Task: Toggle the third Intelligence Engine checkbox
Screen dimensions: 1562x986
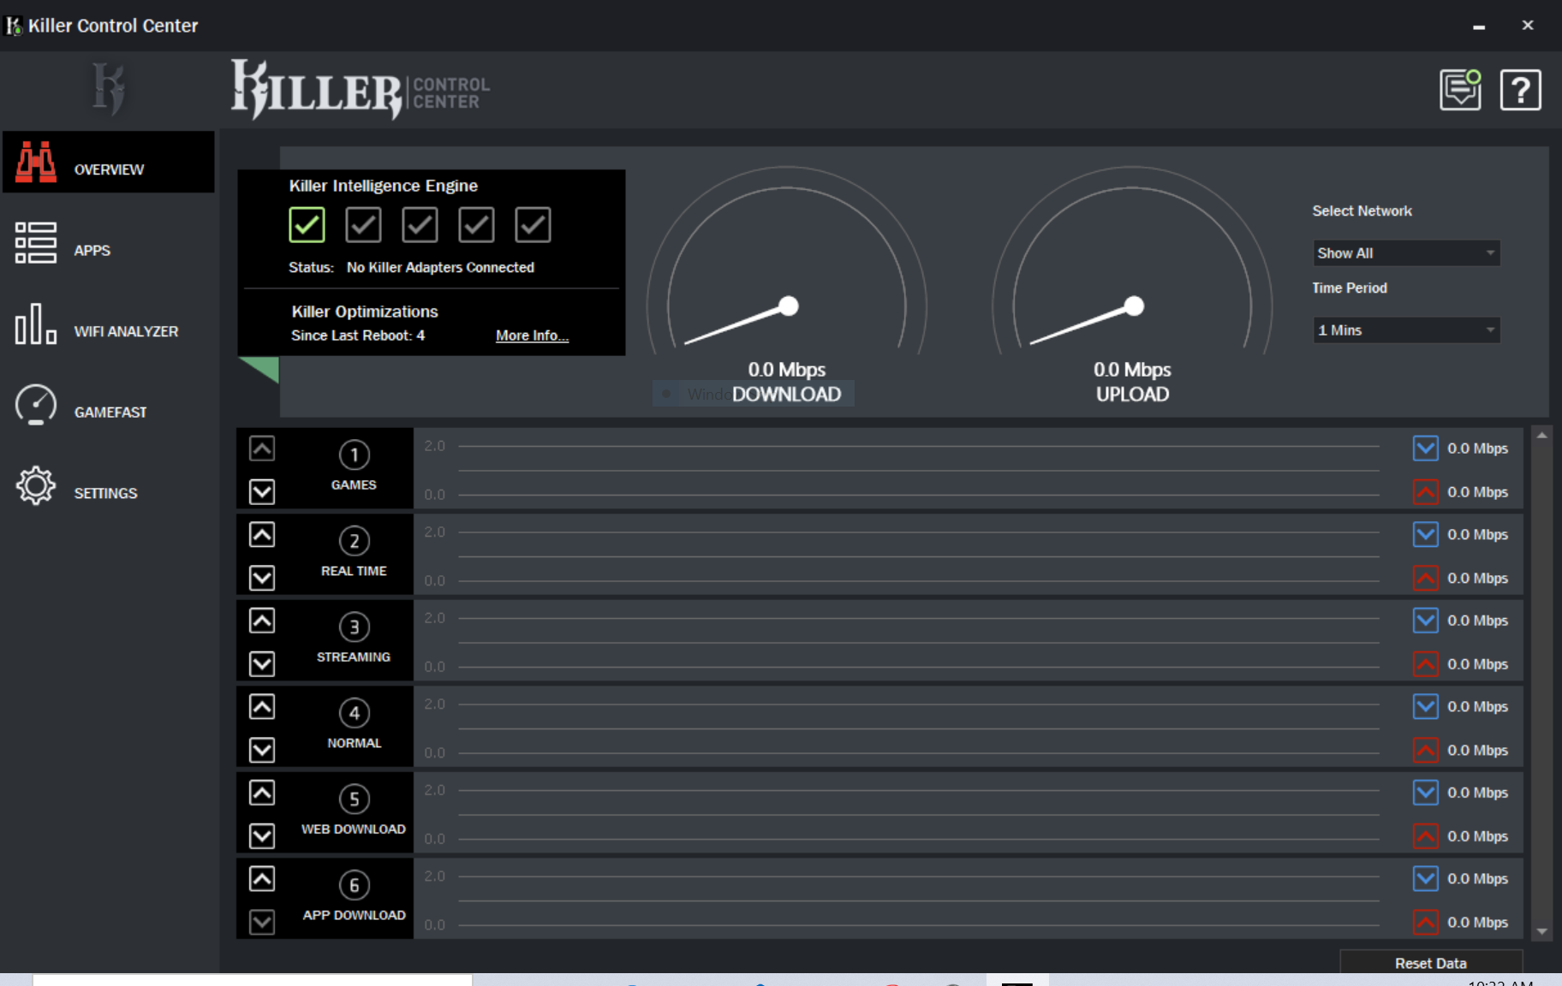Action: click(420, 225)
